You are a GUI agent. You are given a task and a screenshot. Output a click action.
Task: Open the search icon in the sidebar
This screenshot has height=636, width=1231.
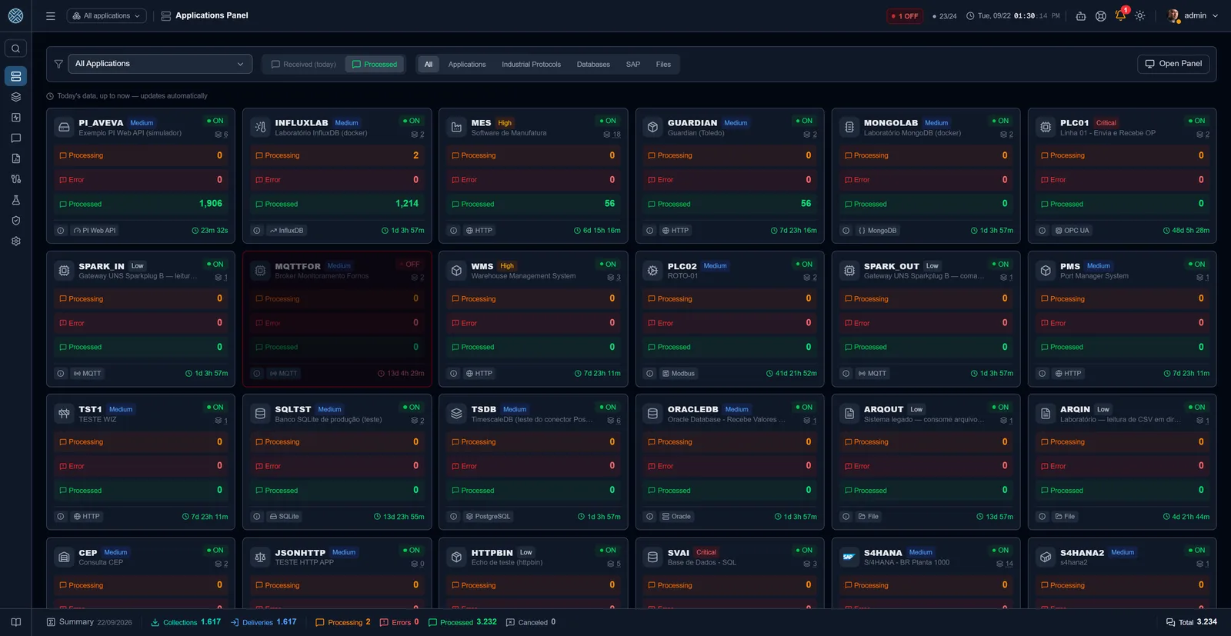[x=15, y=48]
